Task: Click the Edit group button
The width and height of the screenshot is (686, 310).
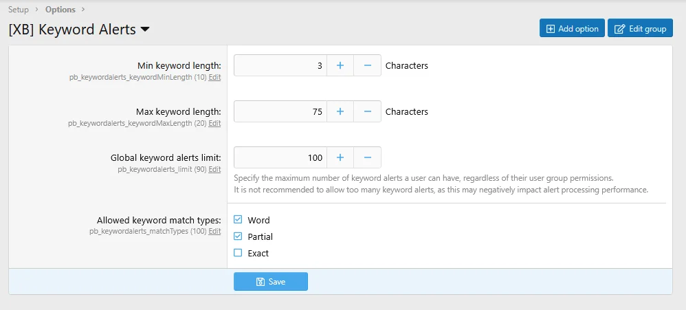Action: (640, 28)
